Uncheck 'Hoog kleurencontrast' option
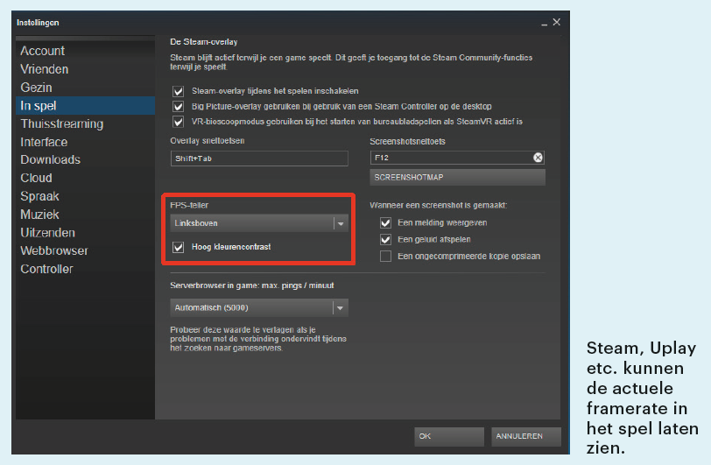The image size is (711, 465). point(179,247)
